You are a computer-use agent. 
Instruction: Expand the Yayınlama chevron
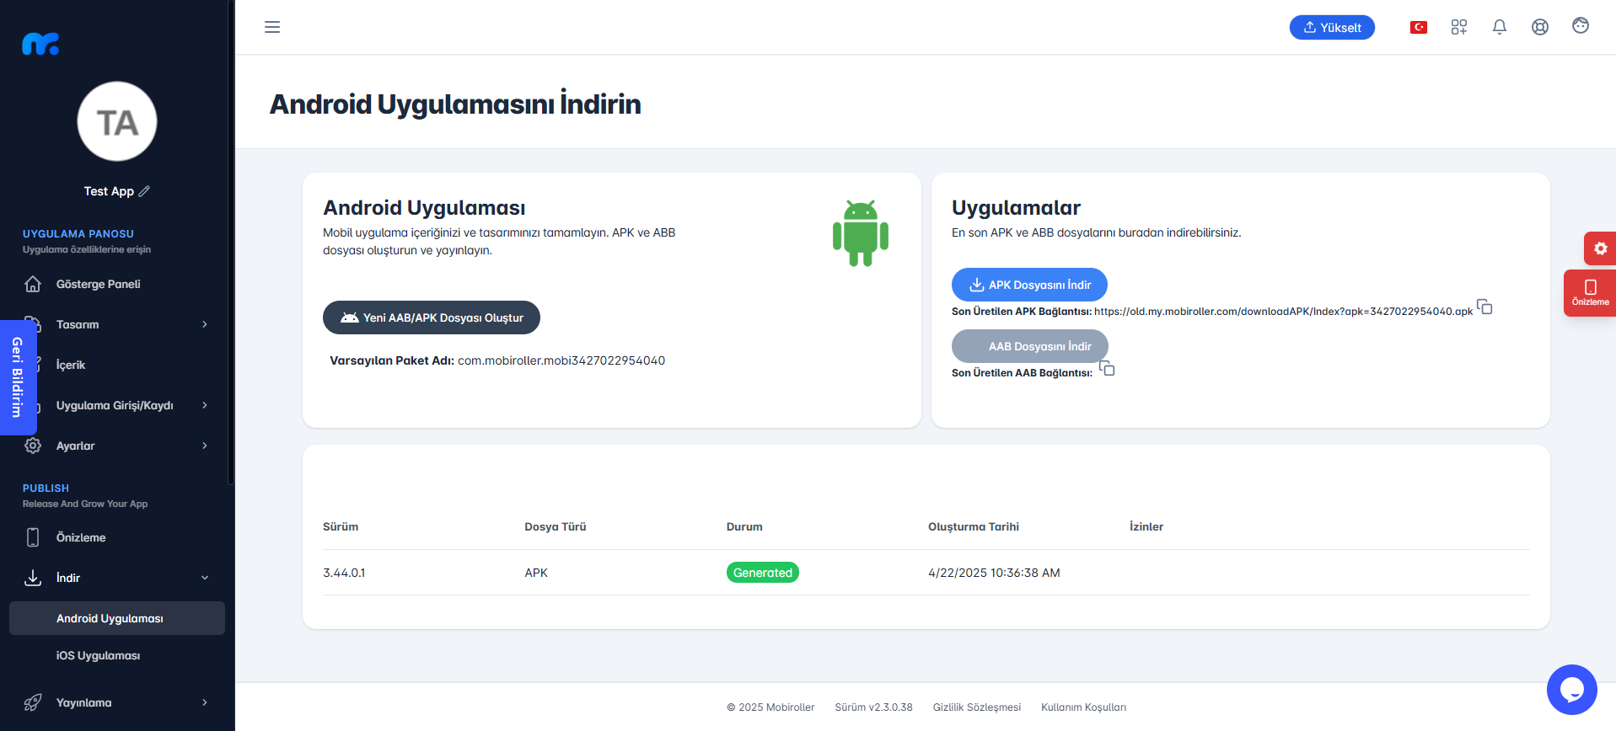pyautogui.click(x=205, y=702)
